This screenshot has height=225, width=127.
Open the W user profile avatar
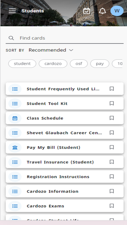(x=117, y=11)
